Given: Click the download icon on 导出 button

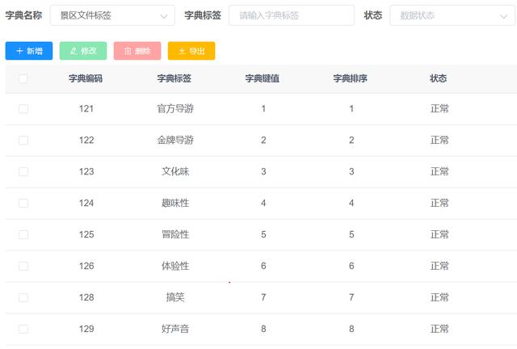Looking at the screenshot, I should coord(182,50).
